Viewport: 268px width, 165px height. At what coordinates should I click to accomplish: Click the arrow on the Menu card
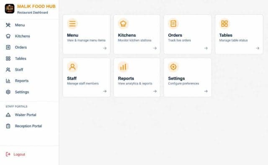tap(105, 48)
